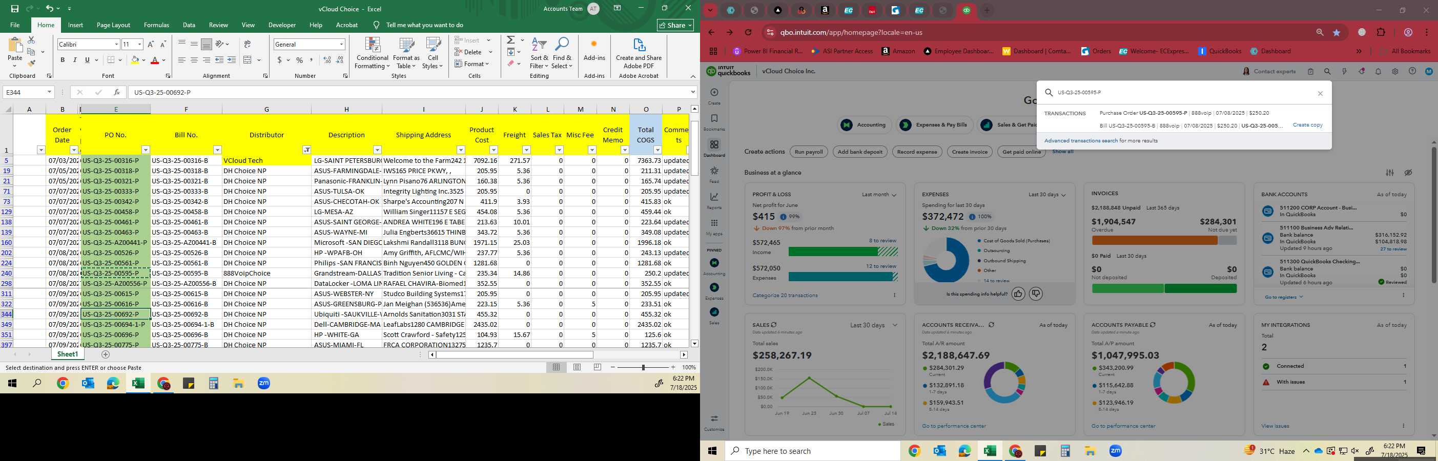This screenshot has height=461, width=1438.
Task: Open Format as Table gallery
Action: (406, 53)
